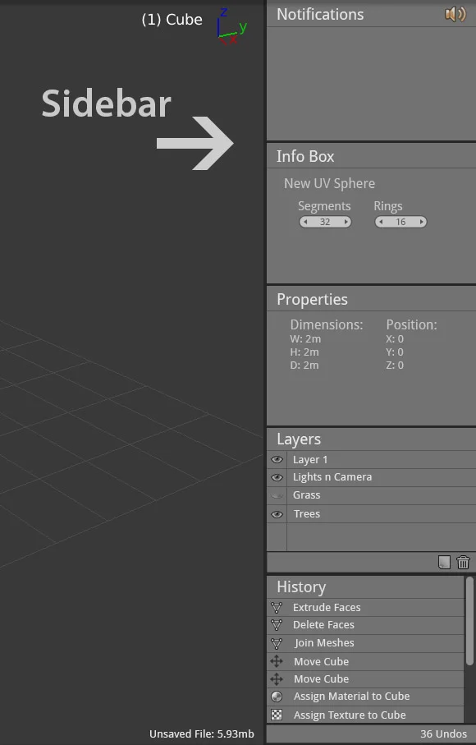The height and width of the screenshot is (745, 476).
Task: Click the mesh icon beside Delete Faces
Action: [277, 625]
